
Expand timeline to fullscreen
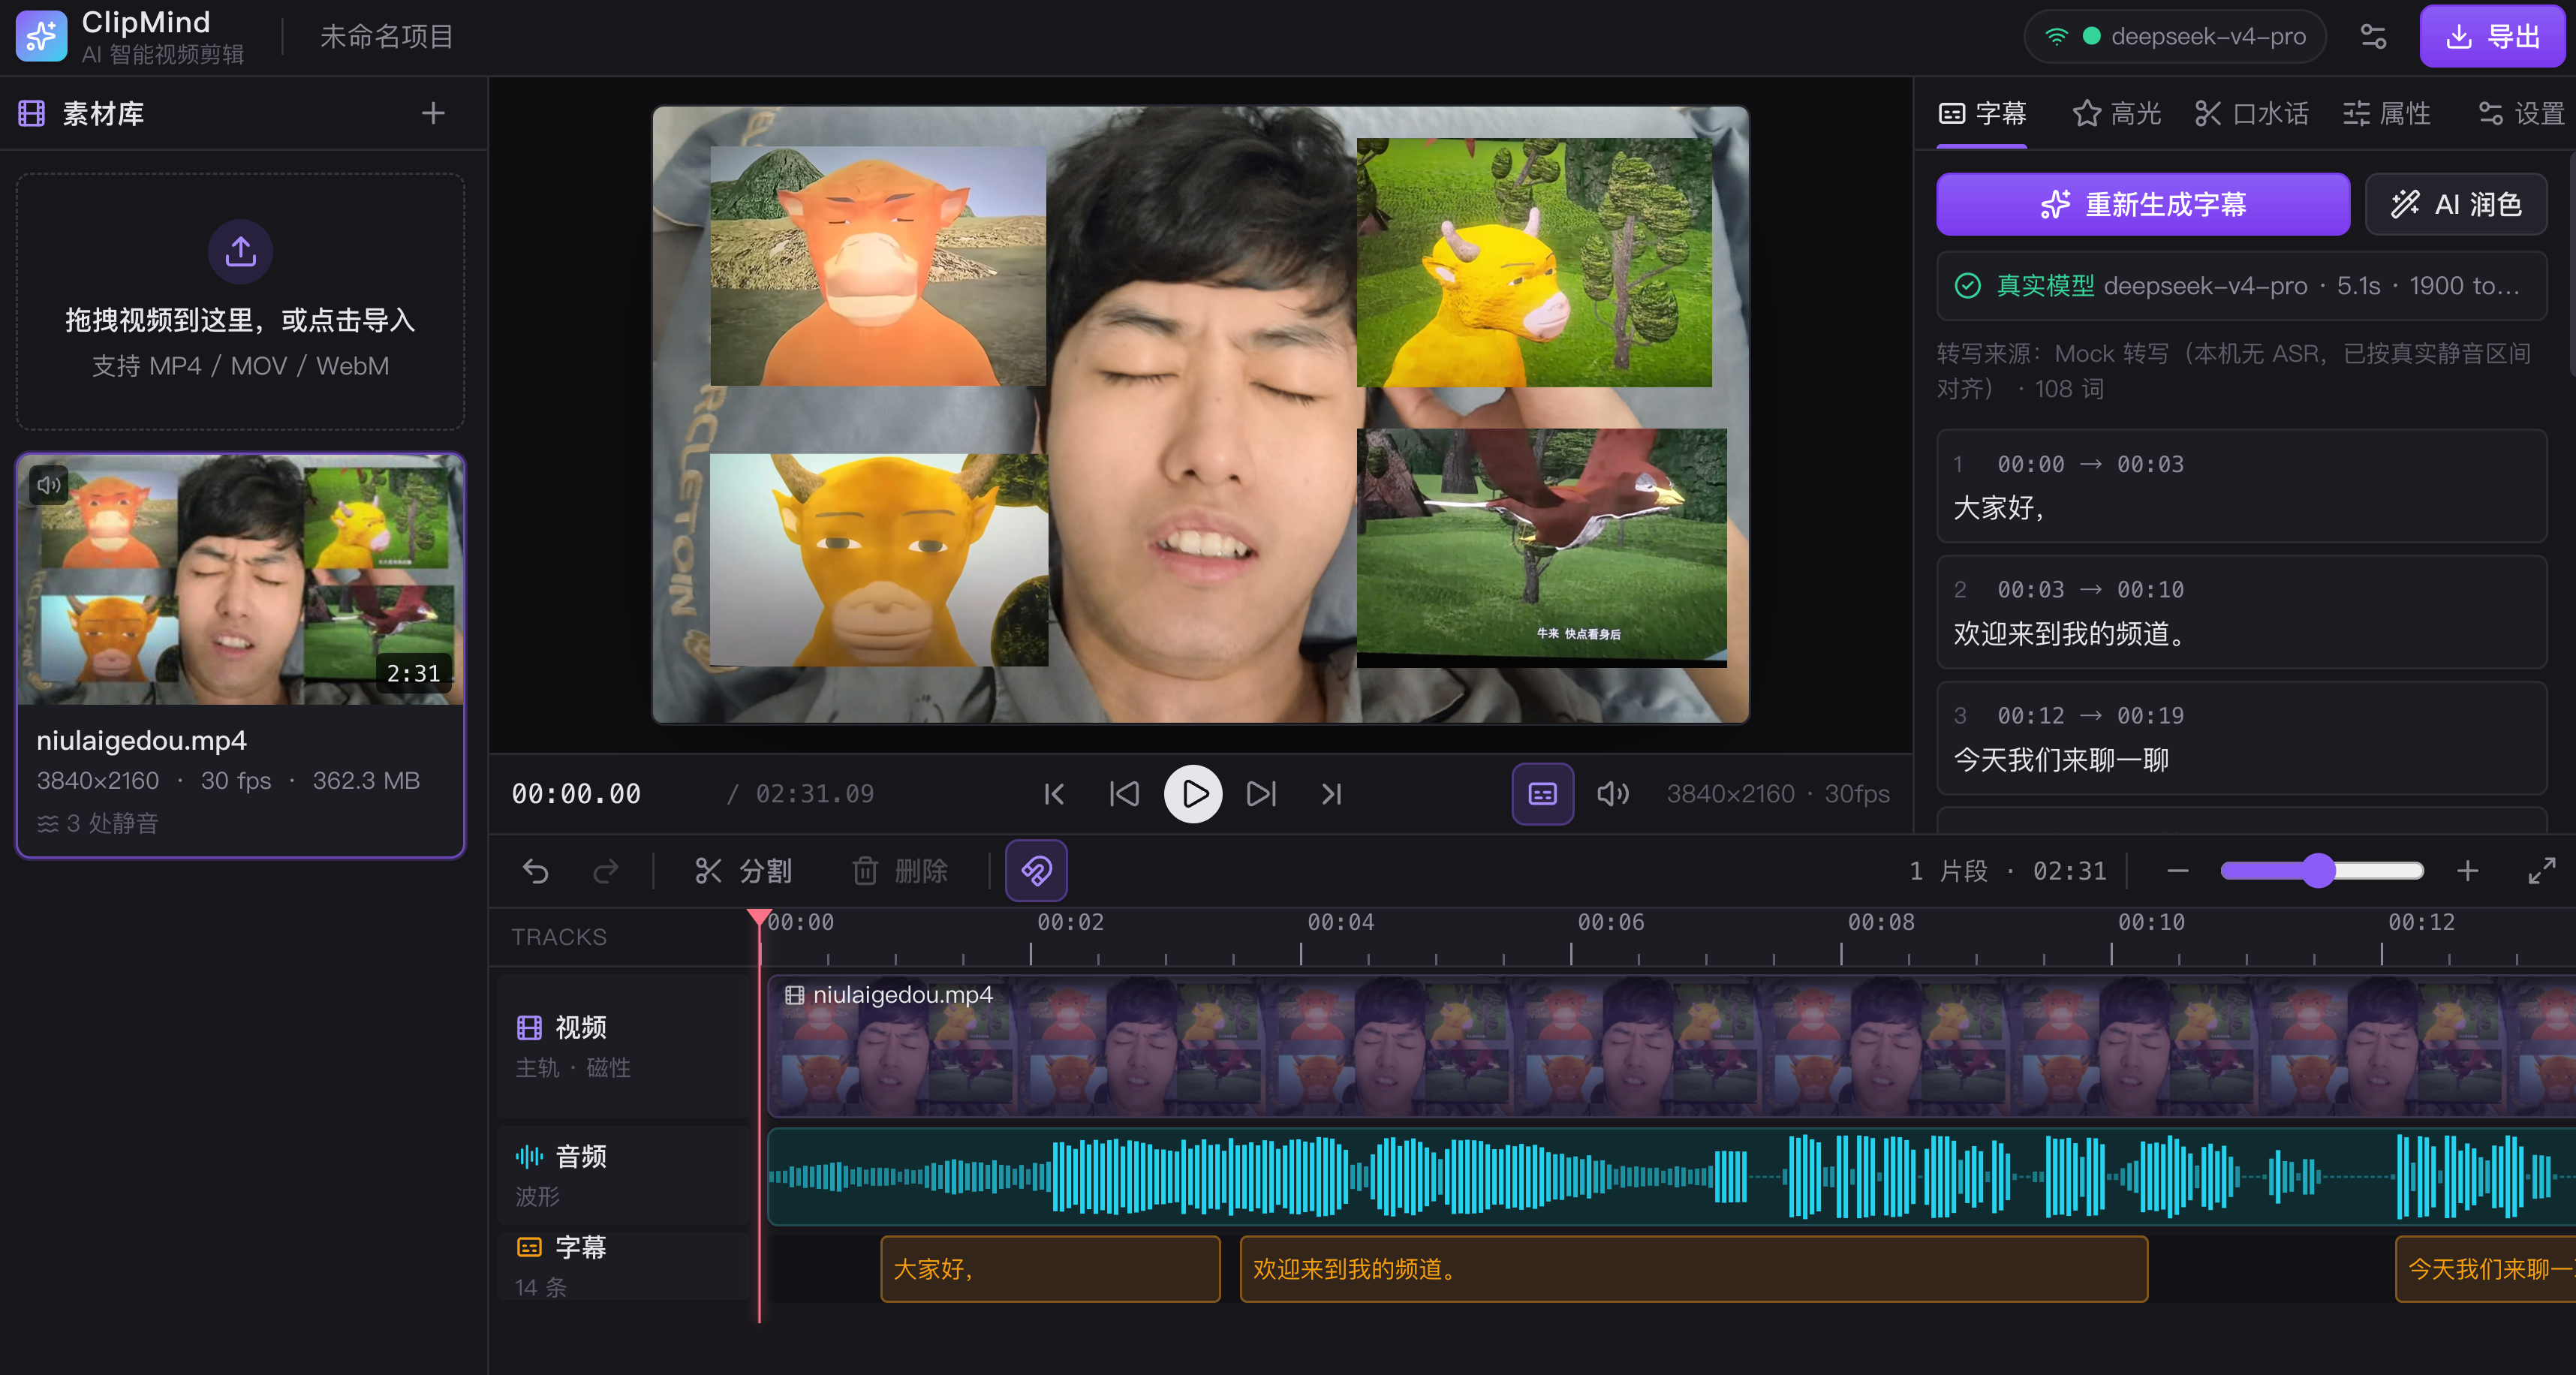pyautogui.click(x=2542, y=871)
